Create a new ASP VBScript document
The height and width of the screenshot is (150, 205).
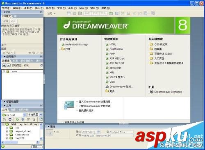115,58
